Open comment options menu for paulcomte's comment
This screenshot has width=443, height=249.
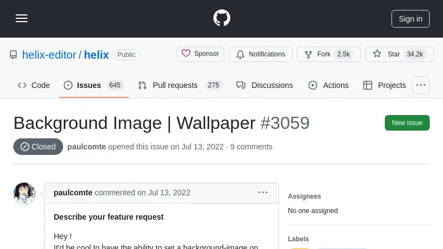click(x=263, y=193)
